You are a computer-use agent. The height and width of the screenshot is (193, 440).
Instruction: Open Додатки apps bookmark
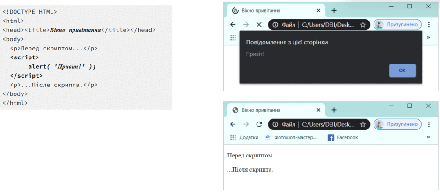tap(244, 137)
